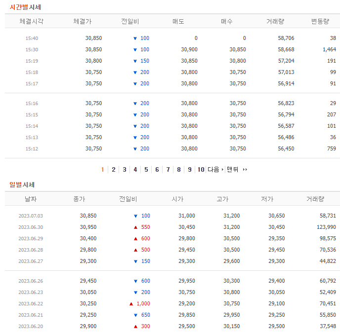Click the up arrow beside 550

point(136,227)
